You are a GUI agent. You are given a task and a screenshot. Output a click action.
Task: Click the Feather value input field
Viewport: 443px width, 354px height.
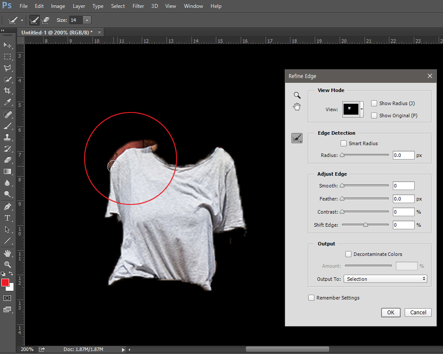click(403, 199)
